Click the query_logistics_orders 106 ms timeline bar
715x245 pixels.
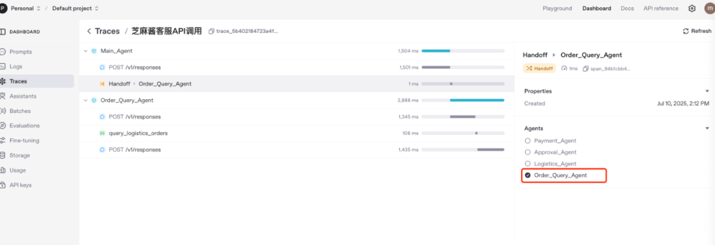coord(477,133)
